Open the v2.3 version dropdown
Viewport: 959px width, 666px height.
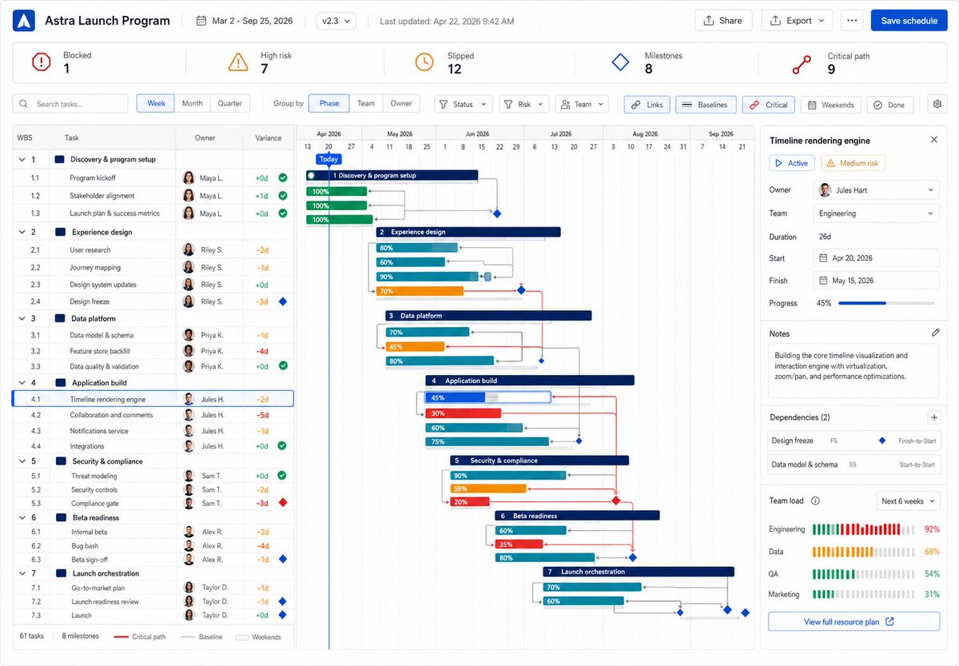(x=336, y=21)
